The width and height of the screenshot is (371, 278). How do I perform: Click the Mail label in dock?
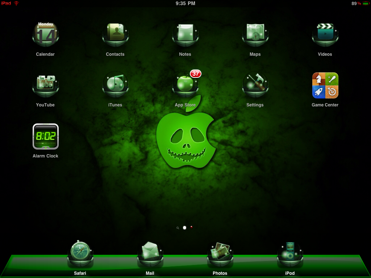coord(150,273)
